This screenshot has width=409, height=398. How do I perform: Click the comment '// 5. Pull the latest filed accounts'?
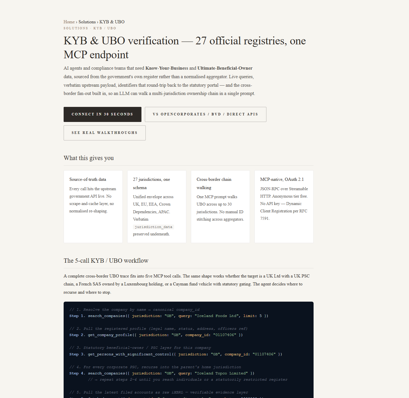point(158,392)
